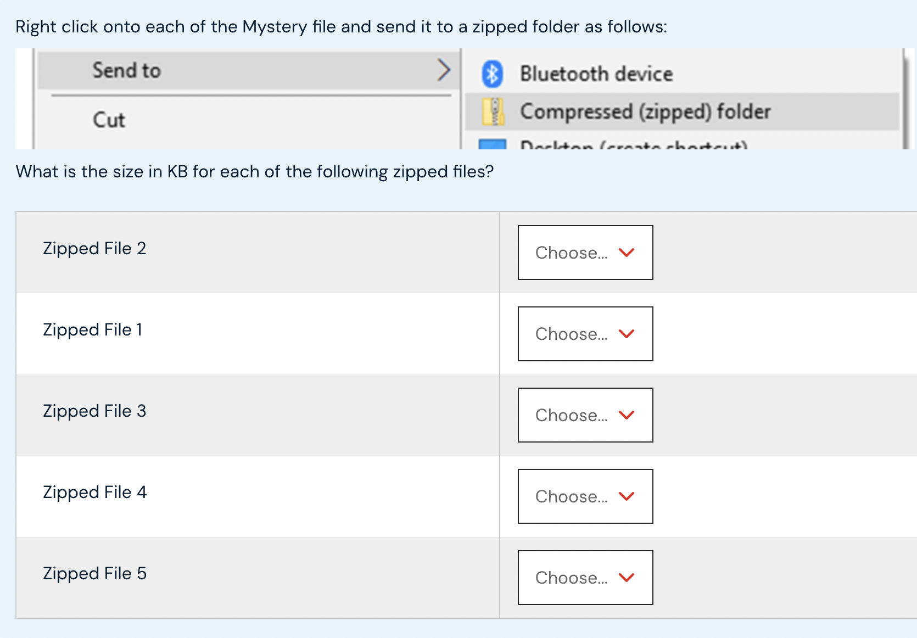Viewport: 917px width, 638px height.
Task: Click the red chevron on Zipped File 5 dropdown
Action: [x=627, y=578]
